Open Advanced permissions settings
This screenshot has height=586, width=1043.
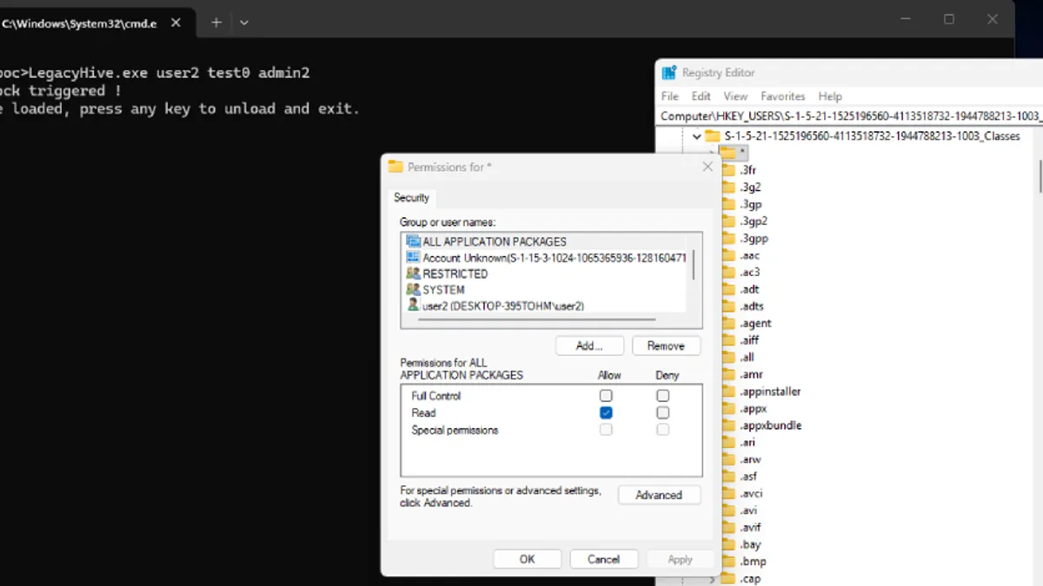pyautogui.click(x=659, y=495)
